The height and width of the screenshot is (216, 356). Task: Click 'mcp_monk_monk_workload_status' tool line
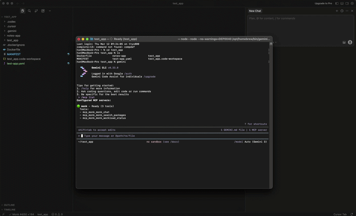(104, 118)
